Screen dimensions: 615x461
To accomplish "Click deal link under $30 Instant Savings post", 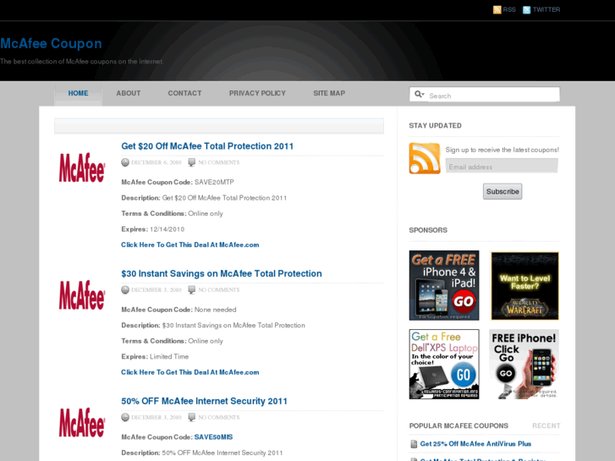I will [189, 372].
